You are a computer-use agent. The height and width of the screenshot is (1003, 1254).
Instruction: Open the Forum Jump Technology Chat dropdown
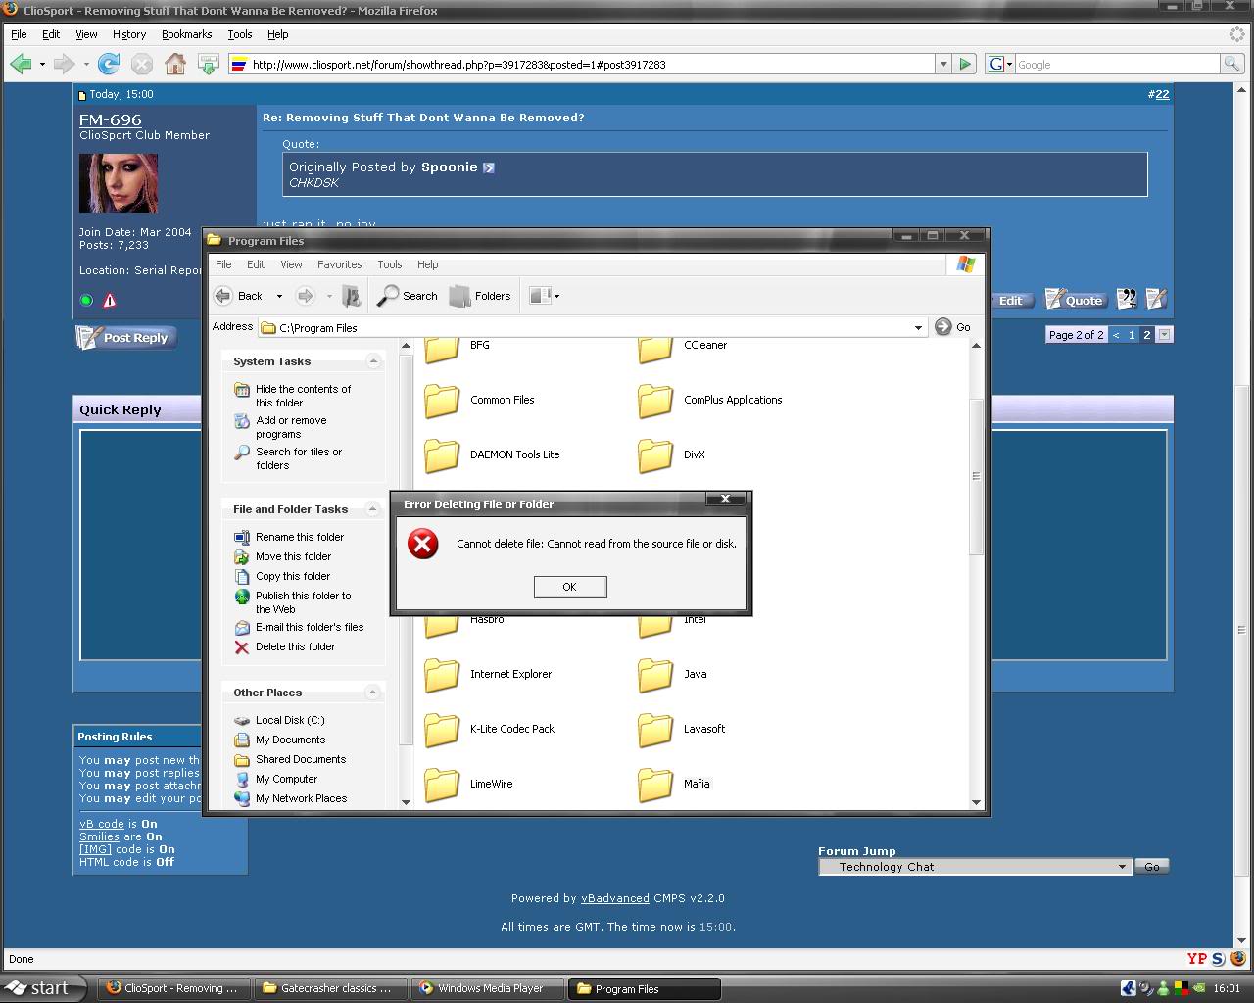[1122, 867]
